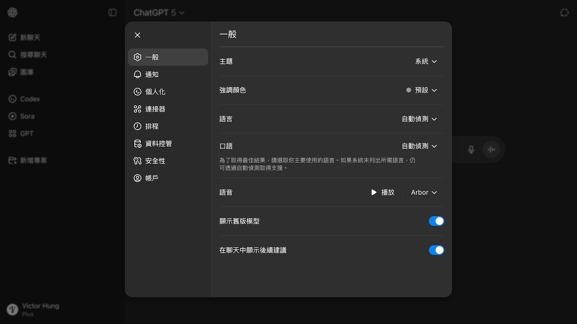
Task: Expand the 強調顏色 accent color dropdown
Action: coord(421,90)
